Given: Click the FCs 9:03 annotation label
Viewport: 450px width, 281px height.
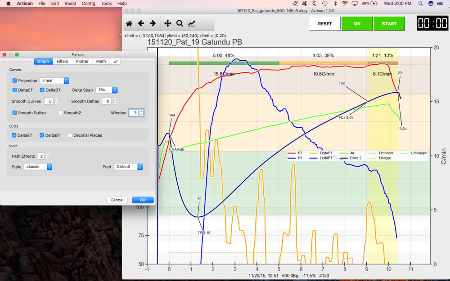Looking at the screenshot, I should coord(346,117).
